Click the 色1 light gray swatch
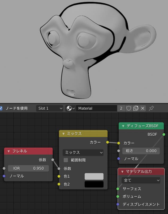The height and width of the screenshot is (214, 168). (x=94, y=176)
